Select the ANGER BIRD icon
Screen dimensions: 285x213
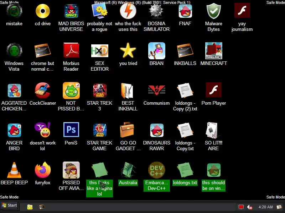coord(14,130)
